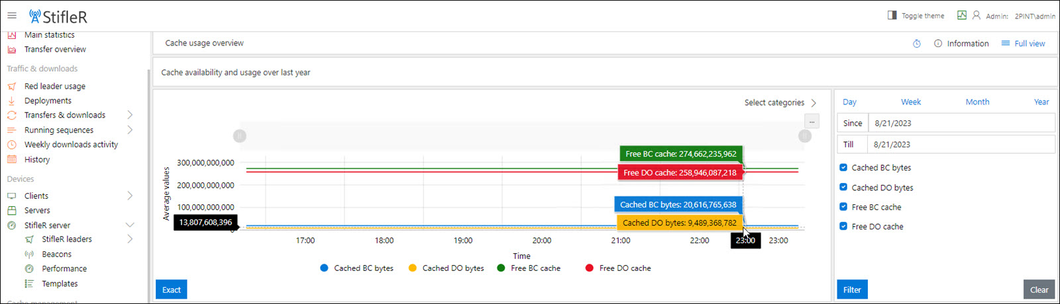Screen dimensions: 1060x304
Task: Select the Month time range tab
Action: point(977,102)
